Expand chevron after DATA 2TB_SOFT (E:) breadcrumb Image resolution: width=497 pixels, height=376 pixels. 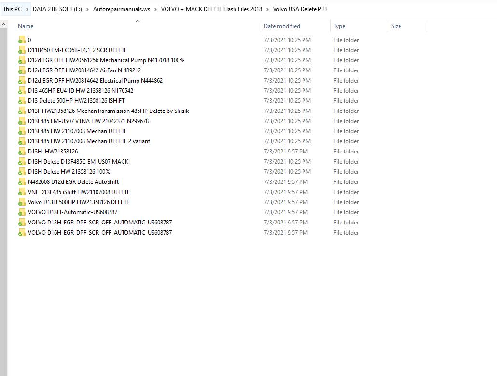(87, 9)
